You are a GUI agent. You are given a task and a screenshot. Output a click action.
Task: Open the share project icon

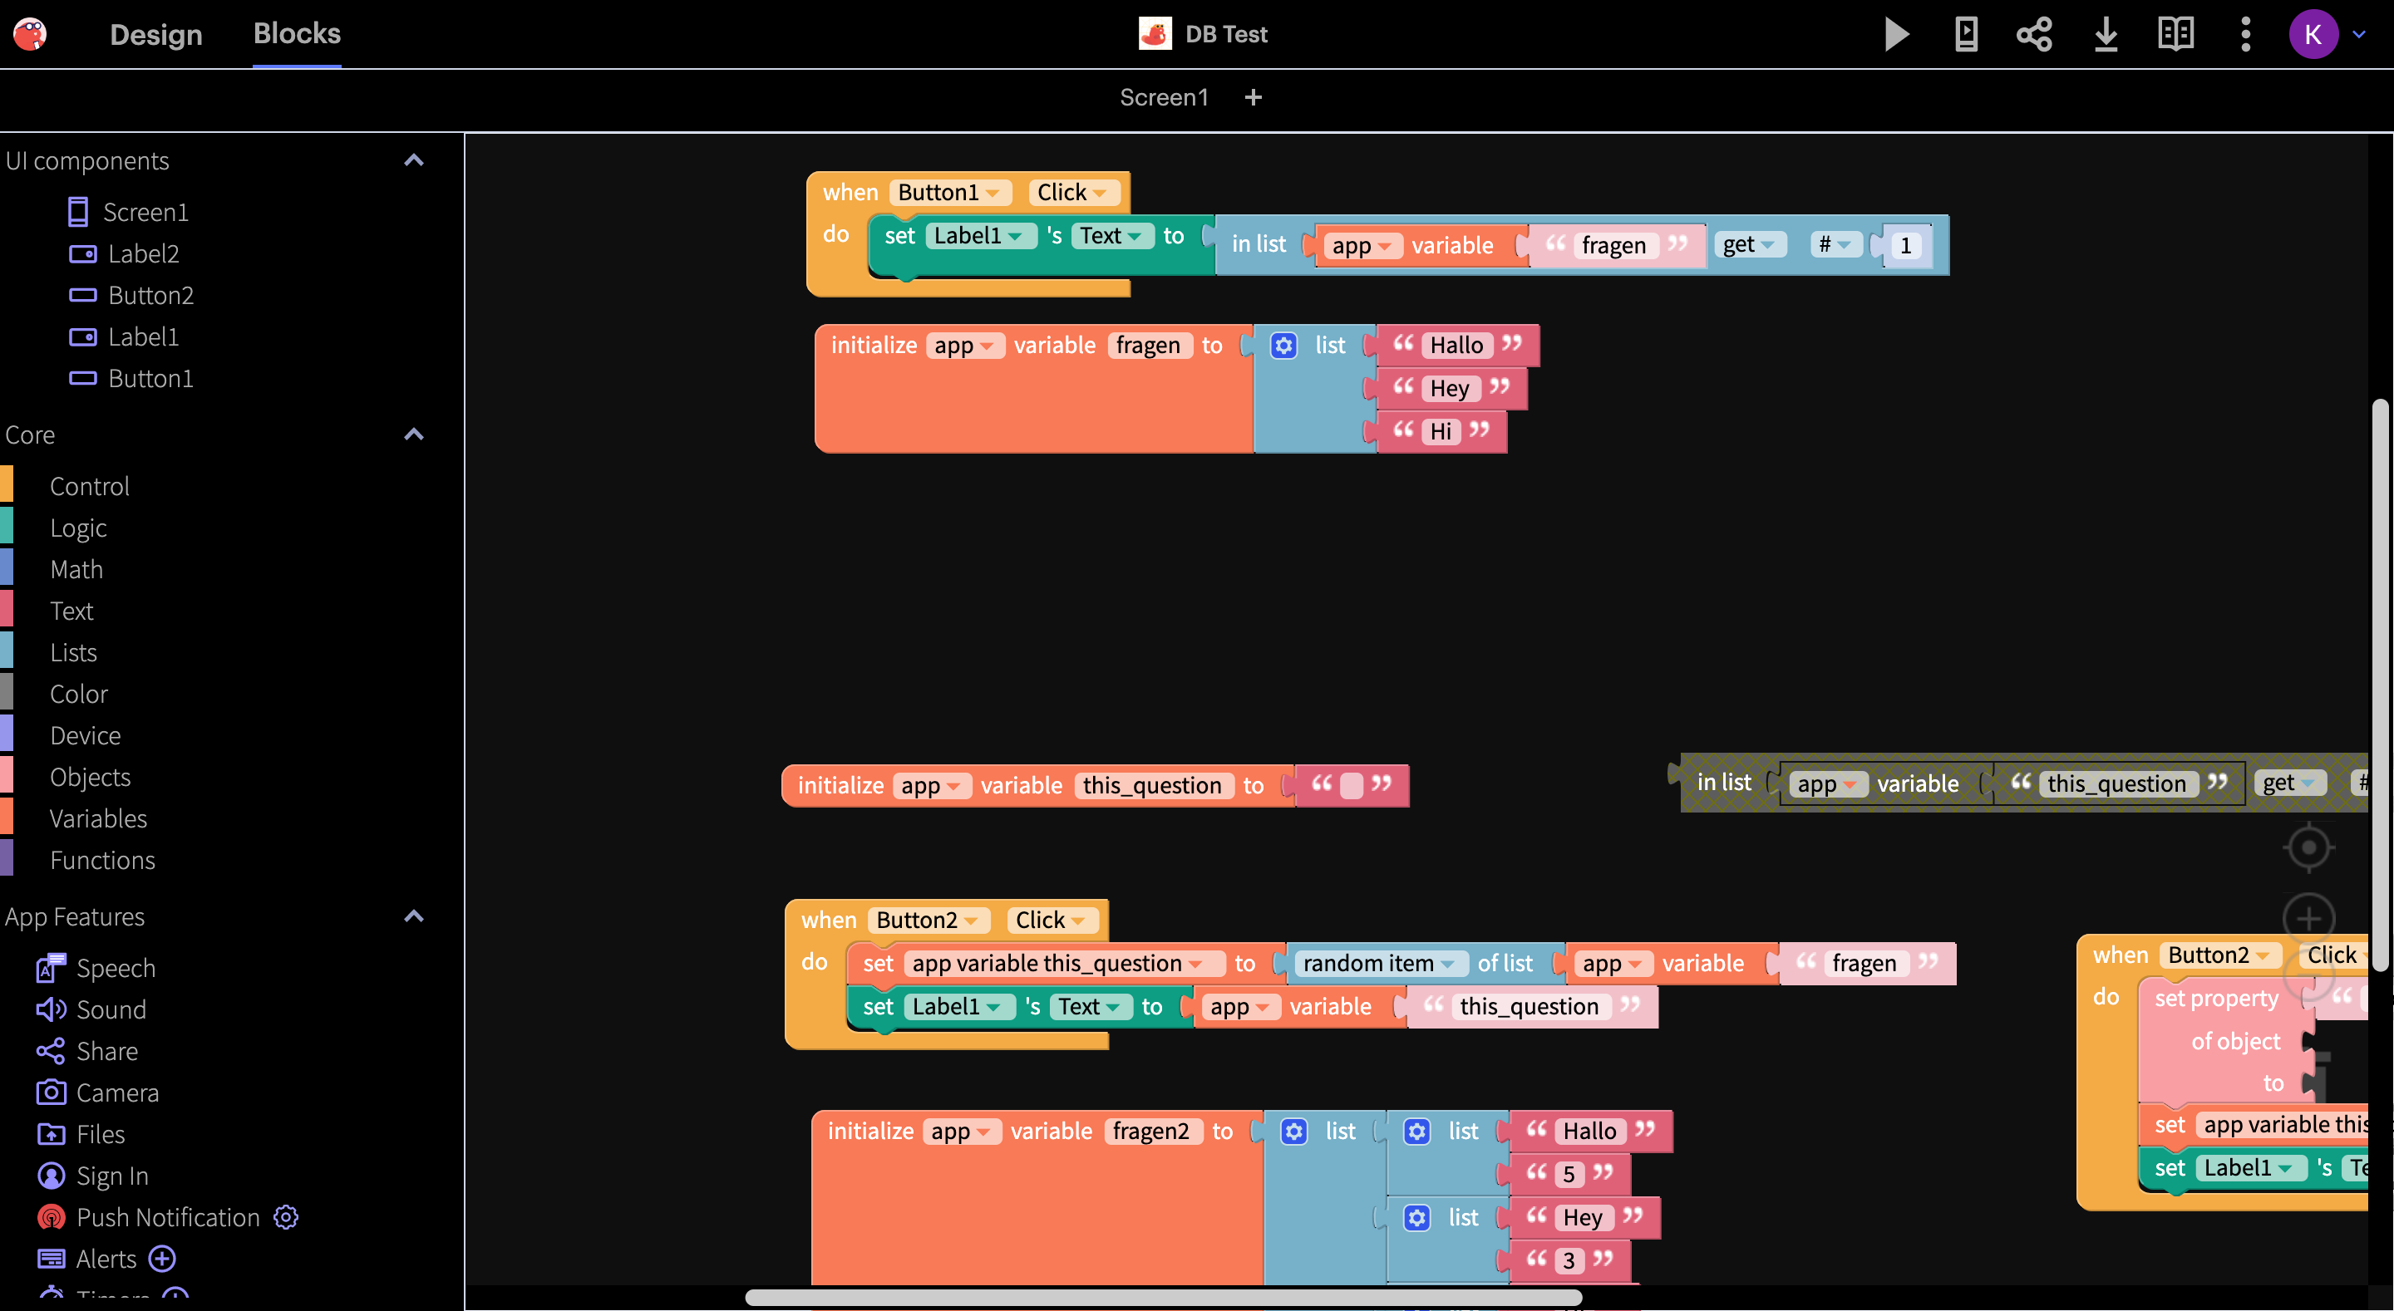point(2033,34)
